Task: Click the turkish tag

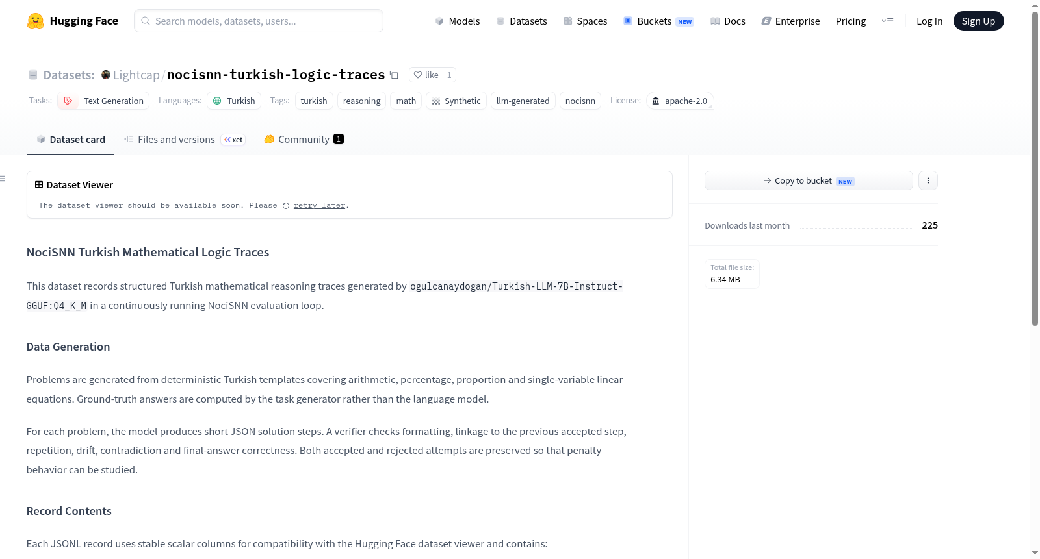Action: pos(314,101)
